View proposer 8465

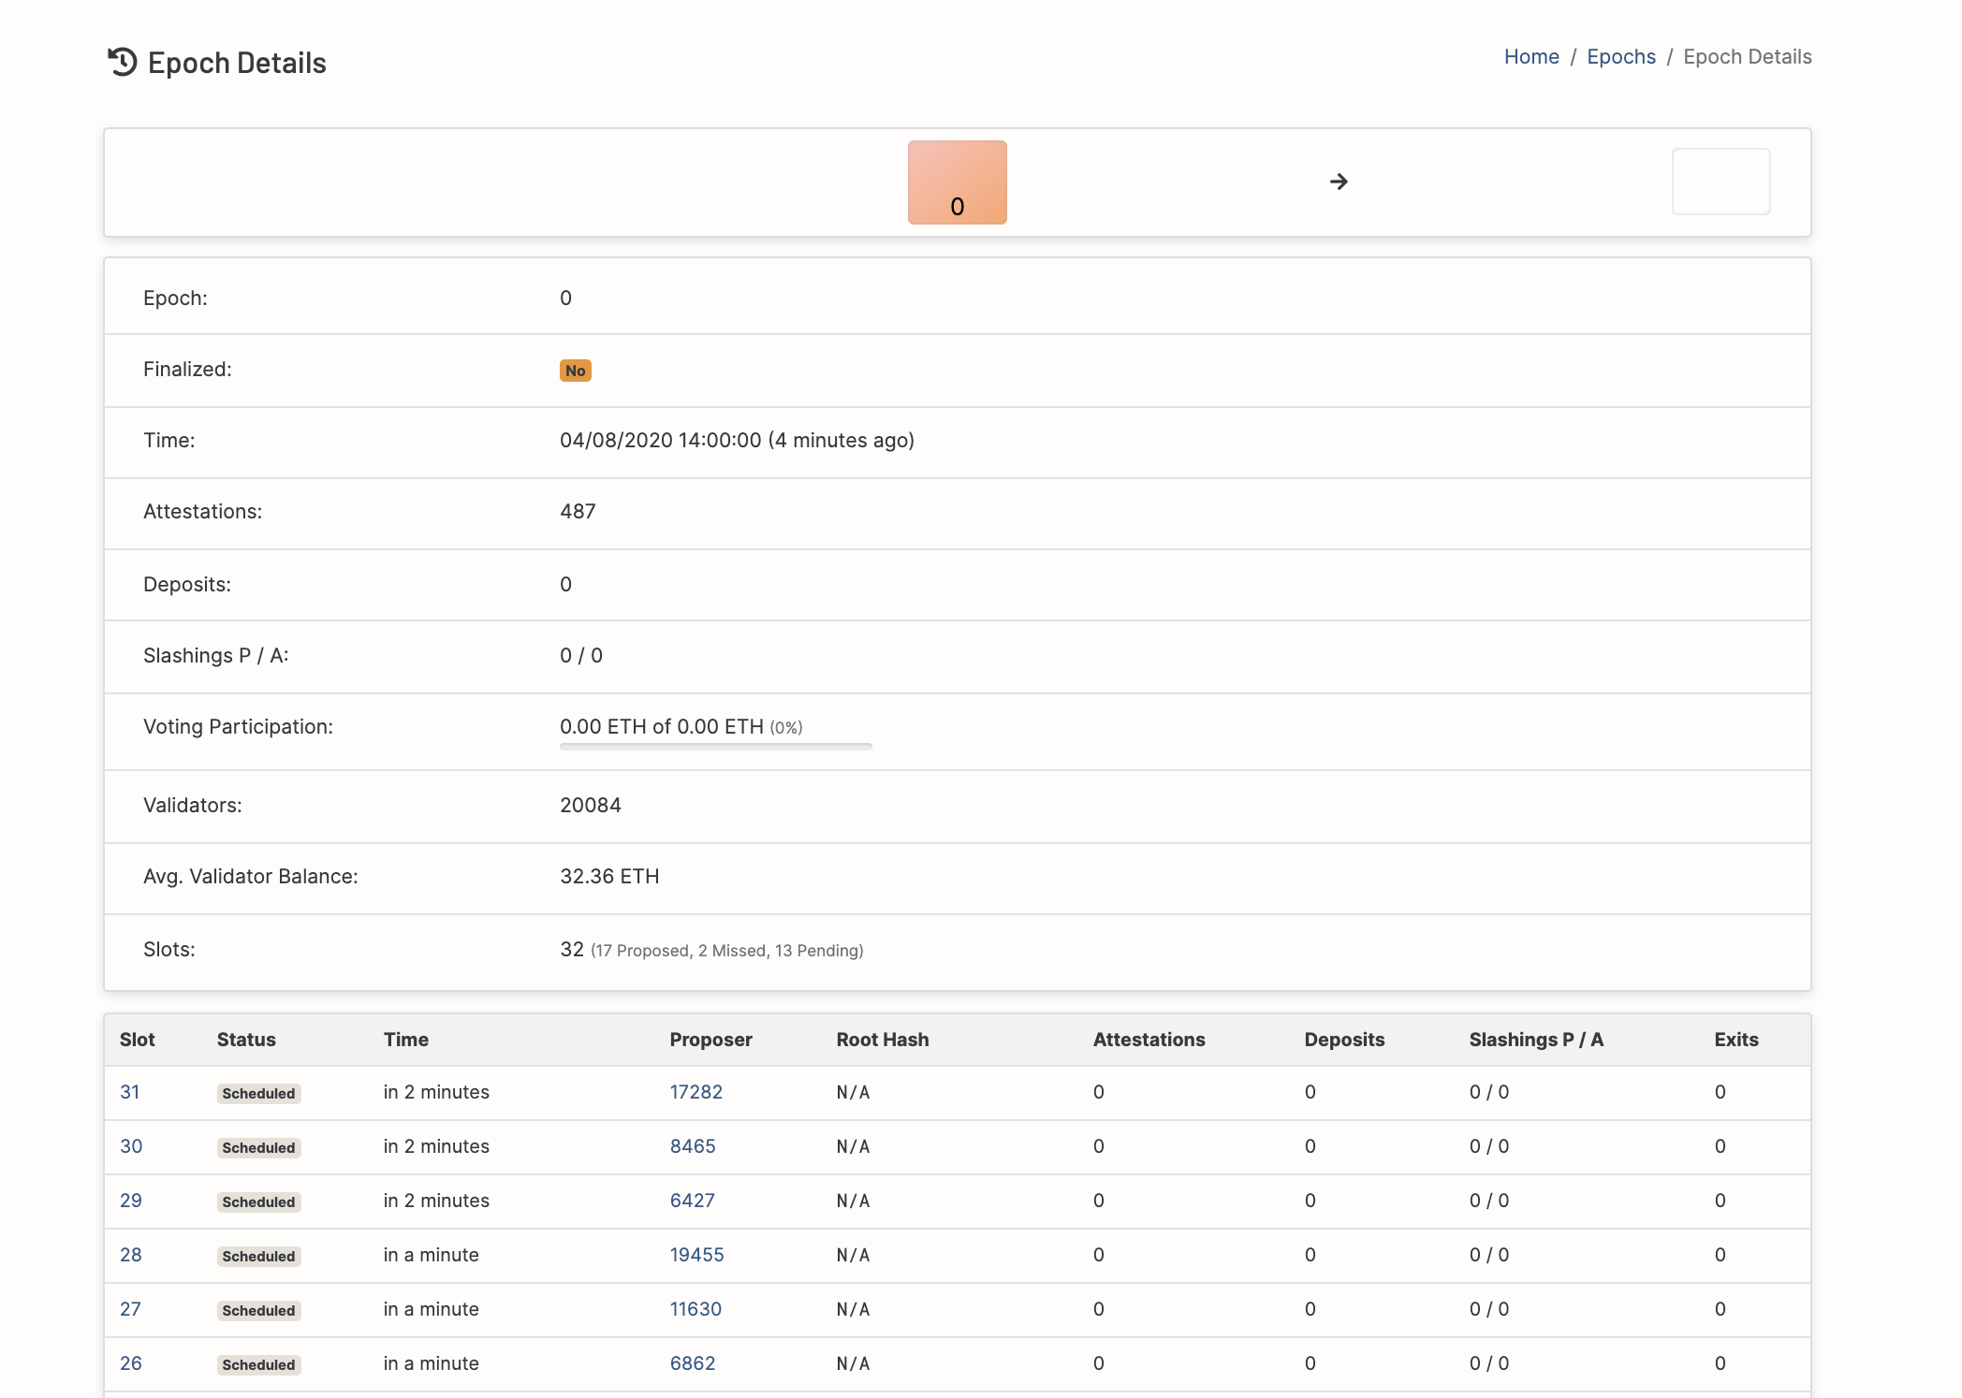pyautogui.click(x=693, y=1146)
